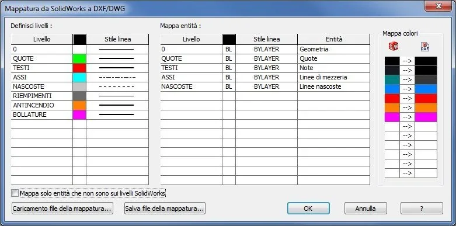Select BOLLATURE layer row
The height and width of the screenshot is (226, 456).
pos(41,114)
